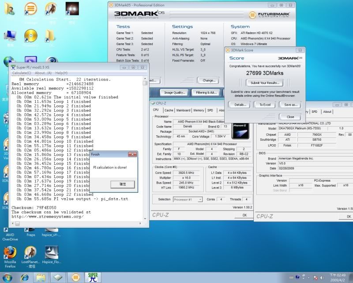The height and width of the screenshot is (283, 353).
Task: Click the keyboard language icon in the tray
Action: (x=291, y=277)
